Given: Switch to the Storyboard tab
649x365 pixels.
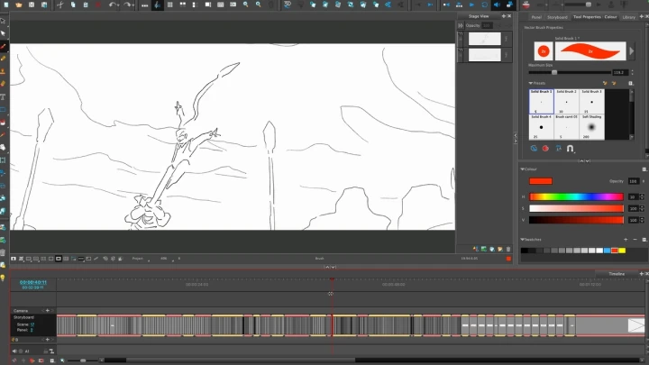Looking at the screenshot, I should click(x=557, y=16).
